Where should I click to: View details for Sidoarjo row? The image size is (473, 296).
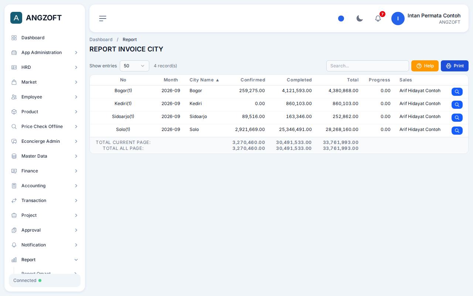pos(457,118)
